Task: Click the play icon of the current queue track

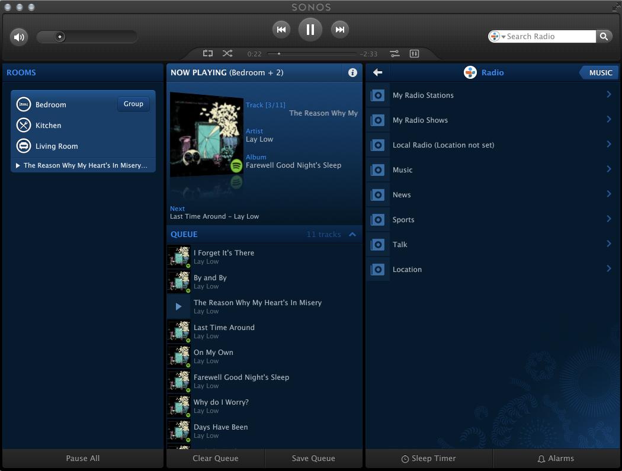Action: pos(178,306)
